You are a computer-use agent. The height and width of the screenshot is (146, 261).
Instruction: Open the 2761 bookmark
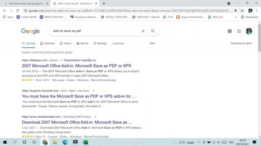168,17
